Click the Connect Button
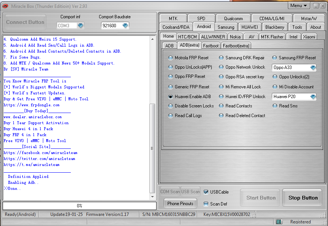This screenshot has height=226, width=328. [x=25, y=22]
